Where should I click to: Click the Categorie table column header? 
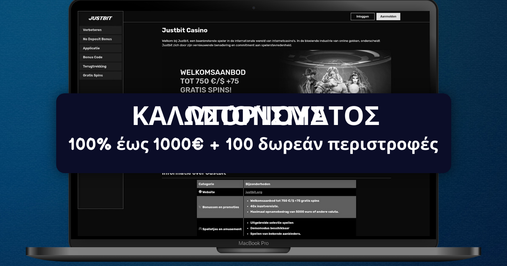[x=207, y=184]
